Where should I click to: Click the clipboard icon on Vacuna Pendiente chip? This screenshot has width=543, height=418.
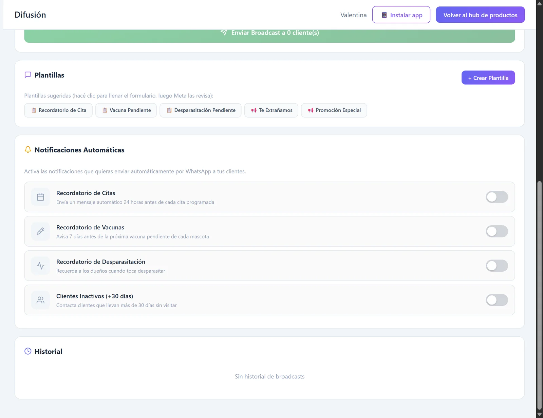(105, 110)
